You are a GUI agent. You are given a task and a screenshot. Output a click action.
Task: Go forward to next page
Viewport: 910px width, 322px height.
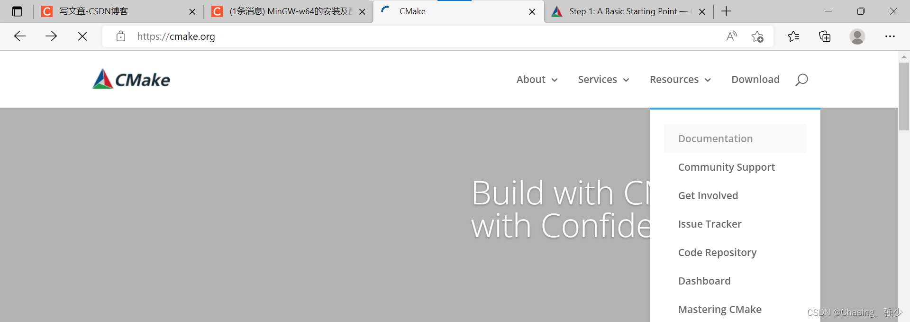51,36
